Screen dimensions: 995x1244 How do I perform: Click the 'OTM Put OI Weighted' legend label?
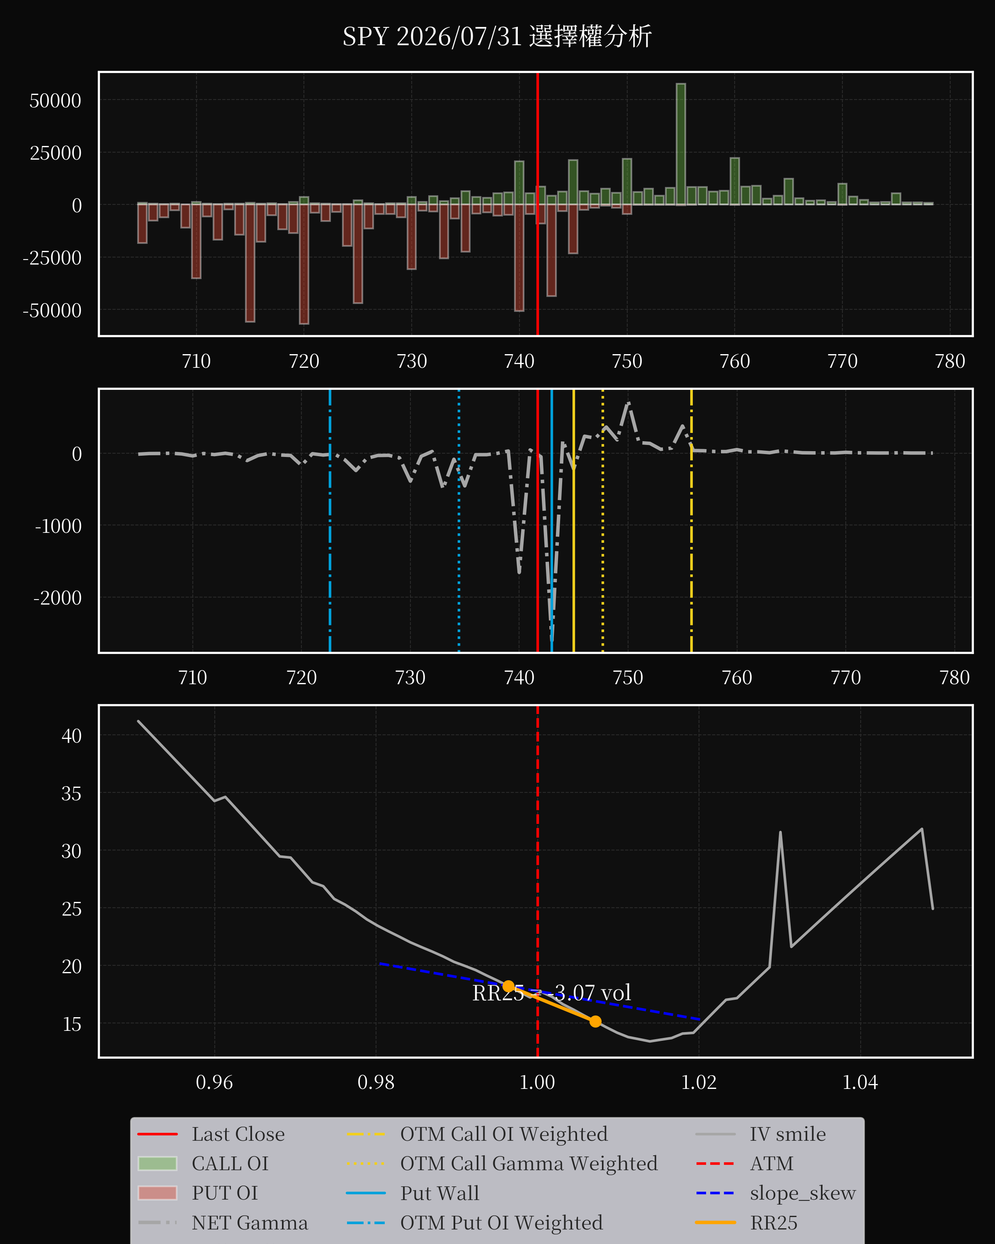click(501, 1223)
